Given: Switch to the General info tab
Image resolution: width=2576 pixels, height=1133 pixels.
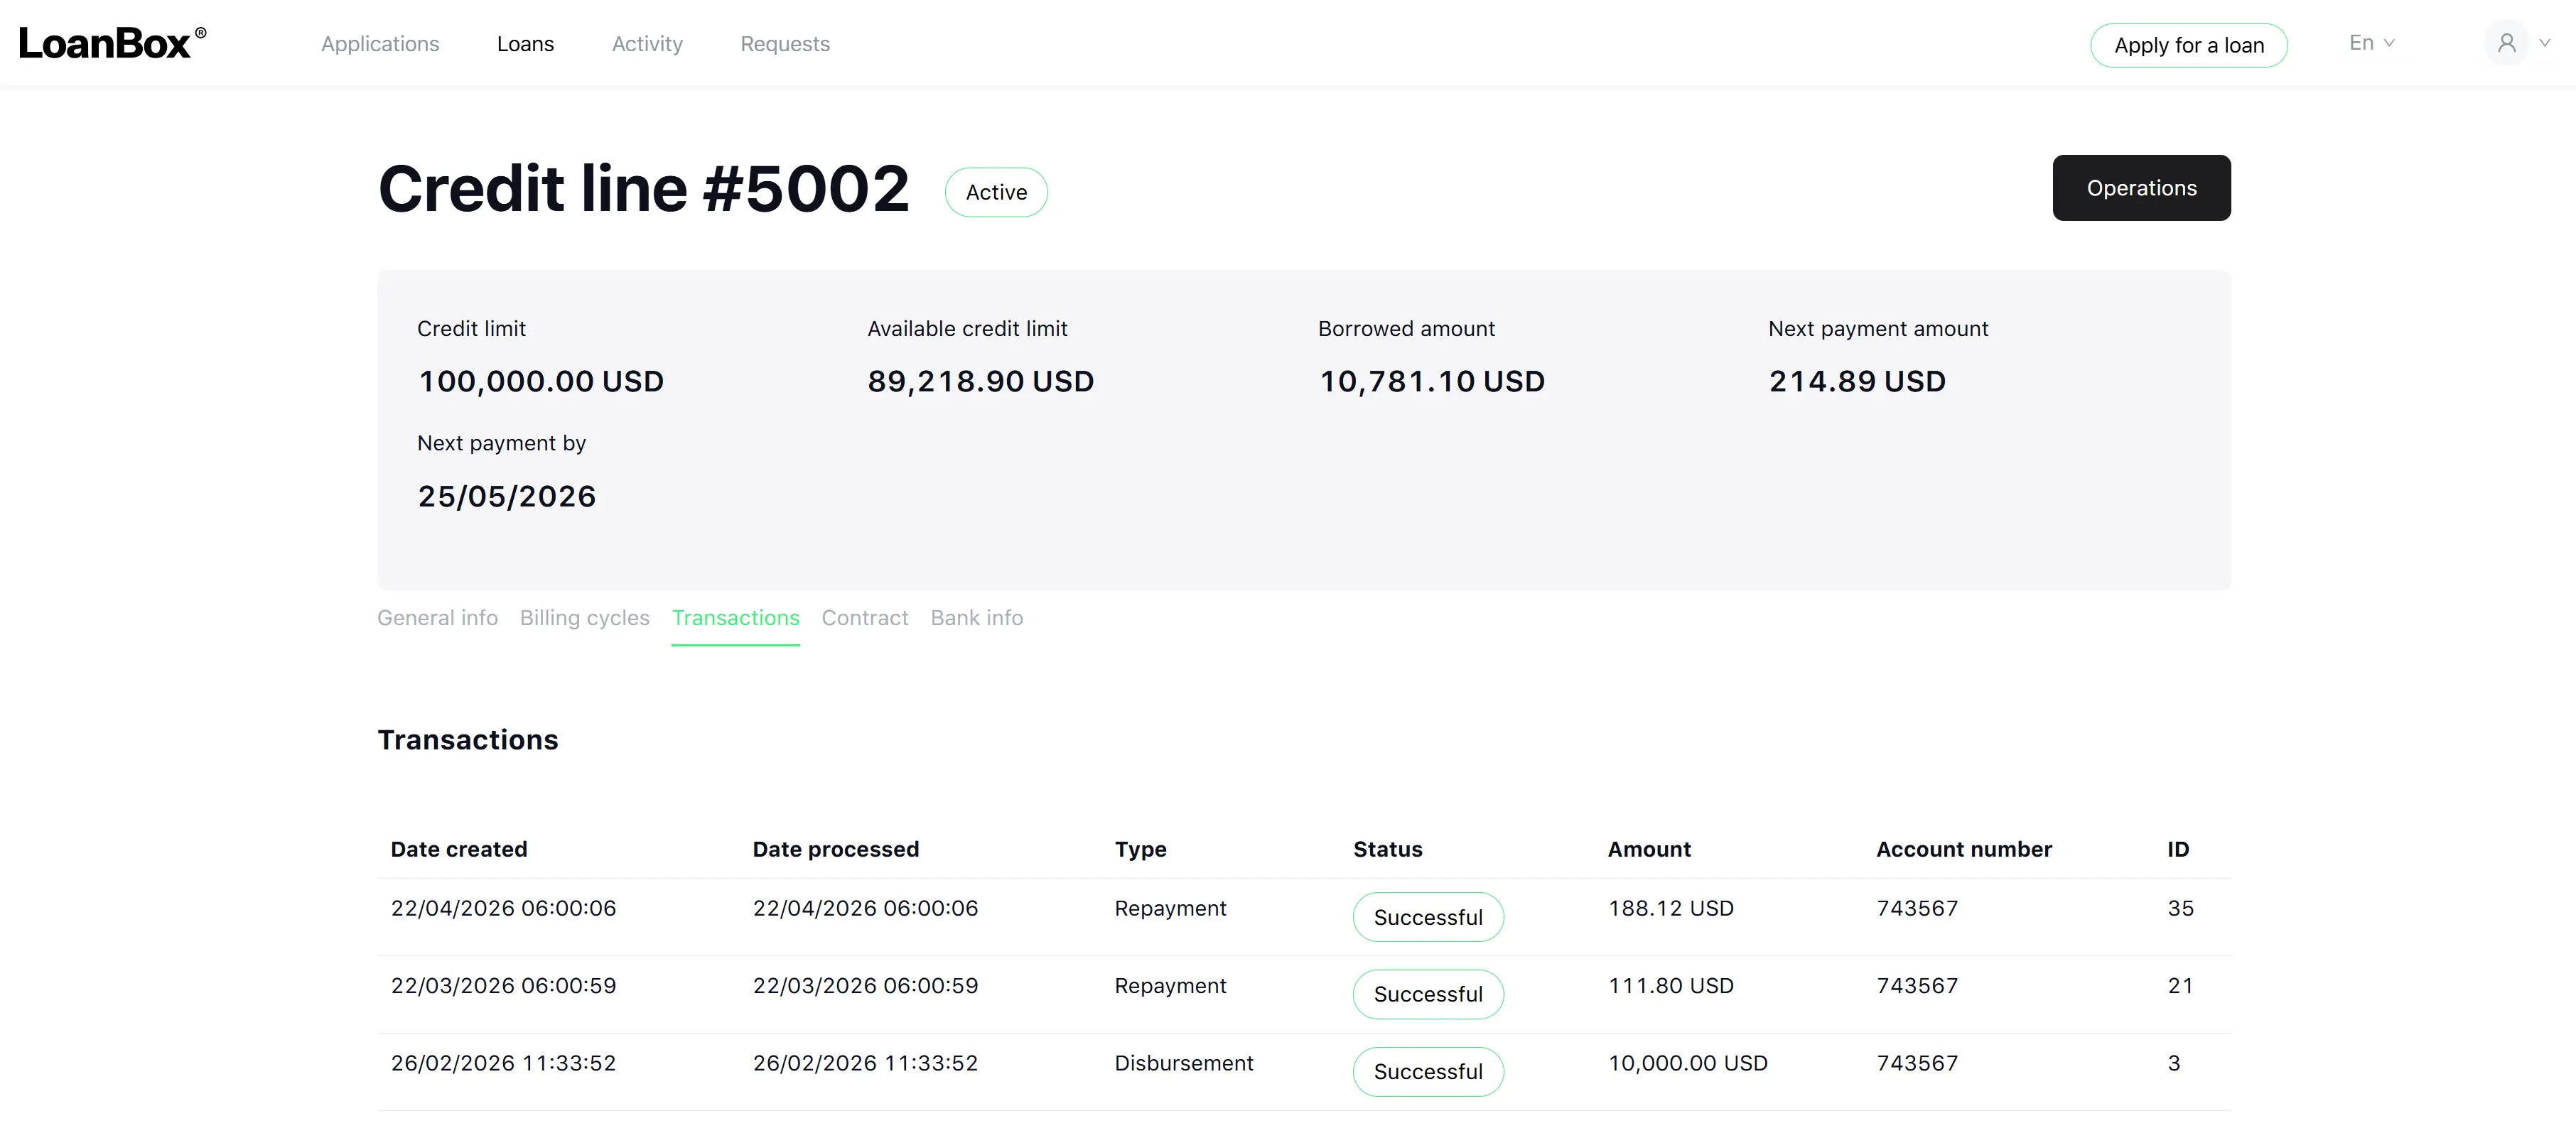Looking at the screenshot, I should point(437,618).
